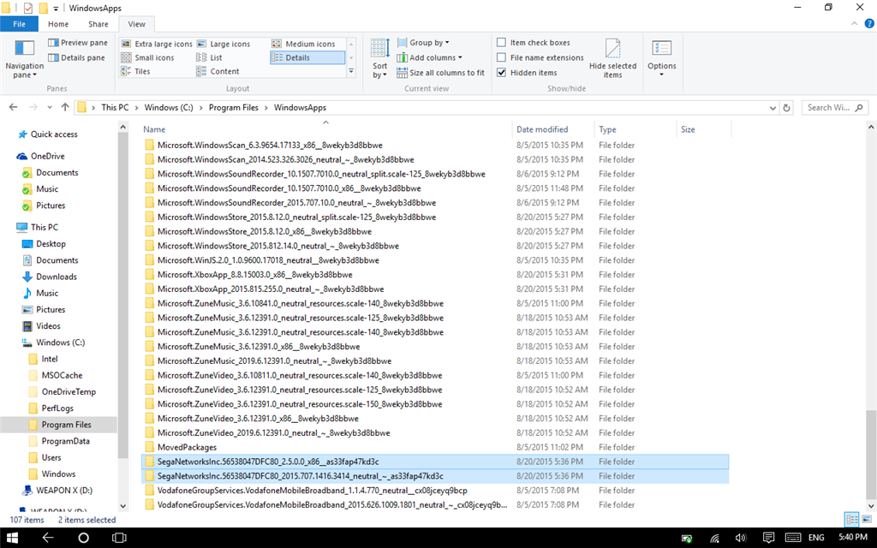The height and width of the screenshot is (548, 877).
Task: Select SegaNetworksInc 2.5.0.0_x86 folder
Action: pos(435,462)
